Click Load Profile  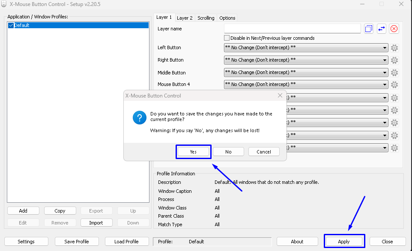click(x=126, y=242)
